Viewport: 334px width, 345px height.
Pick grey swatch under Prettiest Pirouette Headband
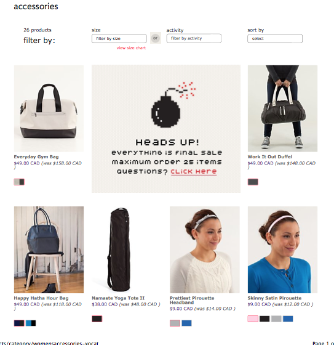(x=175, y=323)
